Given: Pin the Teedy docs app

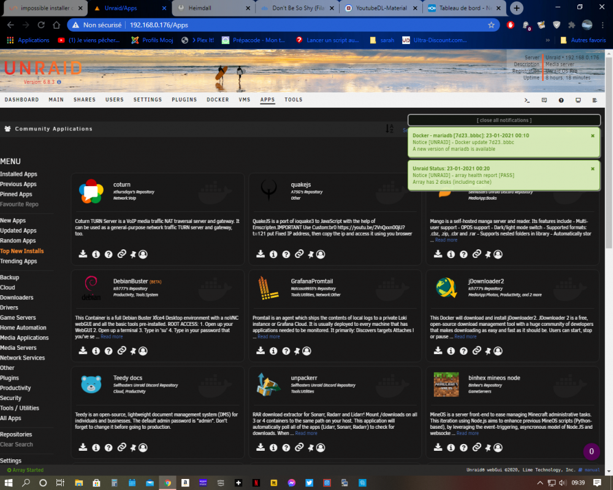Looking at the screenshot, I should click(133, 447).
